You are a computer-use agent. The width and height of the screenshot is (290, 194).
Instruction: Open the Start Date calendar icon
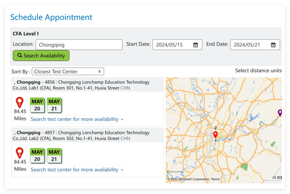tap(195, 45)
